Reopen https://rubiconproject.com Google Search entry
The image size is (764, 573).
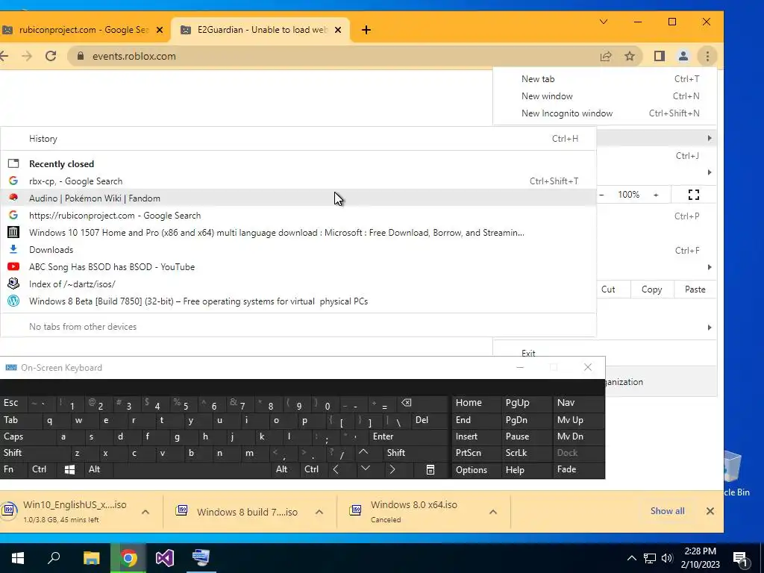point(298,216)
